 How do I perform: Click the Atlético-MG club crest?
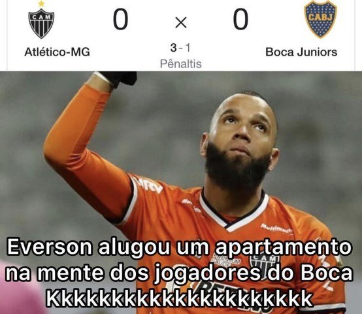[41, 24]
